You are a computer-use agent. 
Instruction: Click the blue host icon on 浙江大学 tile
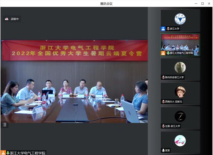(x=163, y=29)
